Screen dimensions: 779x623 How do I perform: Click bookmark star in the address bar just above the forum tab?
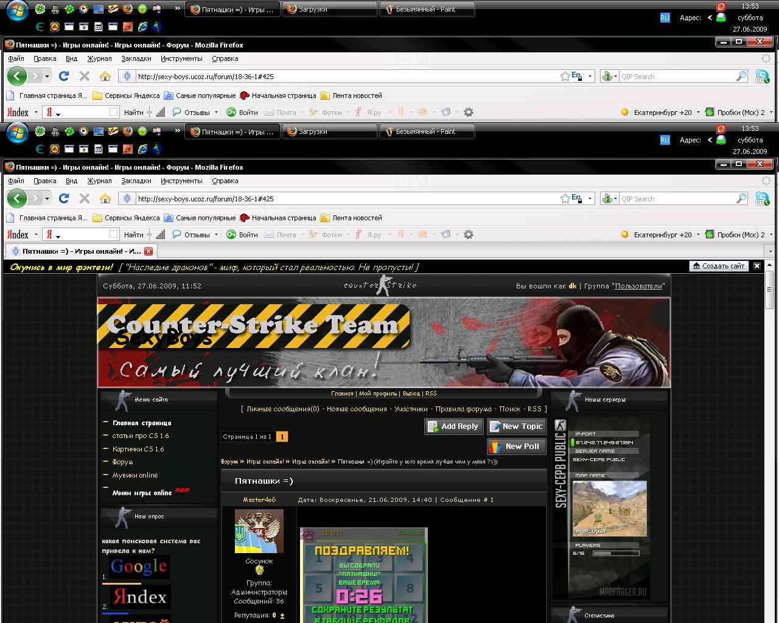click(565, 198)
